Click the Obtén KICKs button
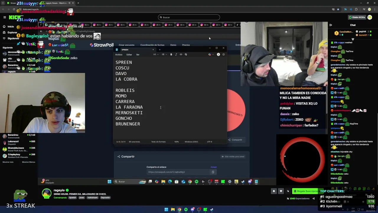Image resolution: width=378 pixels, height=213 pixels. pos(357,17)
